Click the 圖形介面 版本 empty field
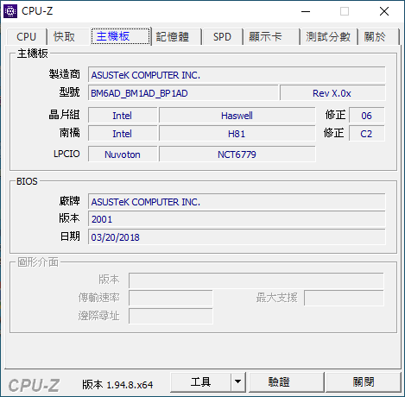 (256, 280)
